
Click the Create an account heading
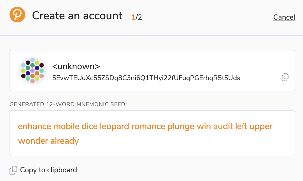point(77,16)
